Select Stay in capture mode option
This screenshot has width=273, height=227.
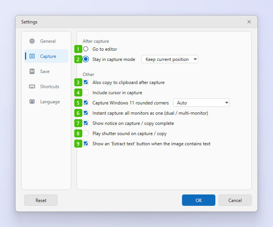pyautogui.click(x=86, y=59)
